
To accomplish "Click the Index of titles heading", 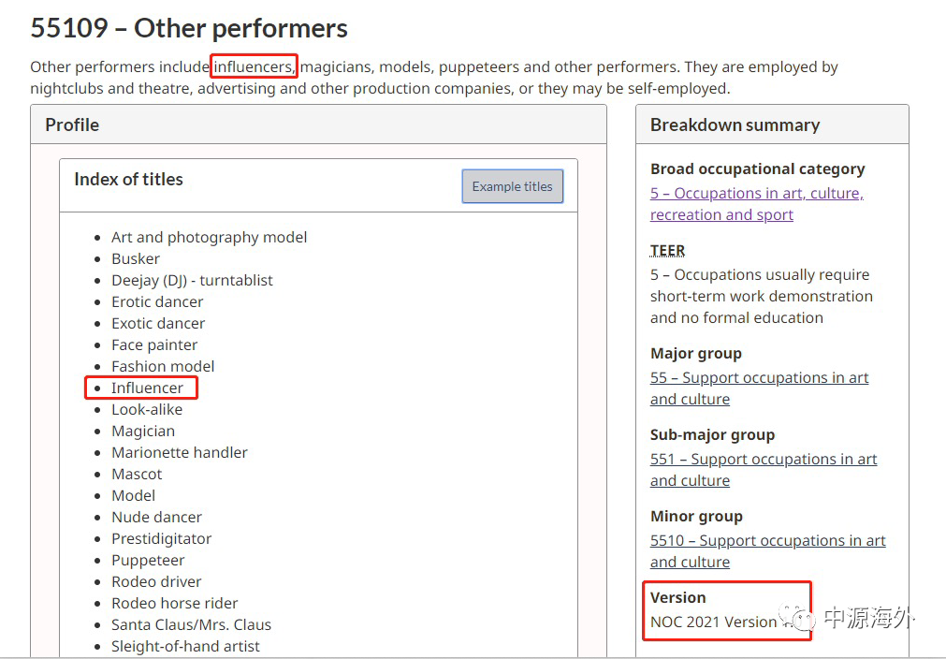I will (x=128, y=179).
